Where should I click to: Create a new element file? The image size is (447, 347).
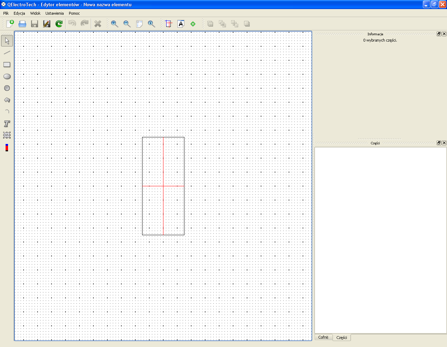pyautogui.click(x=10, y=24)
